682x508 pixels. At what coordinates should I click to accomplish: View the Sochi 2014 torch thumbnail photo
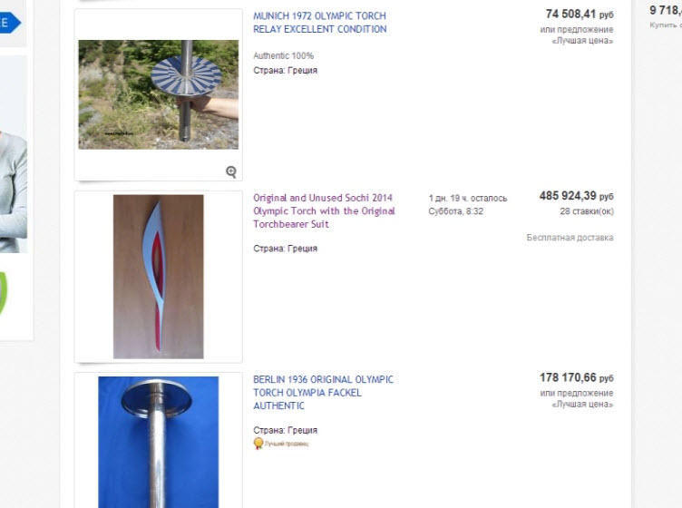point(159,277)
